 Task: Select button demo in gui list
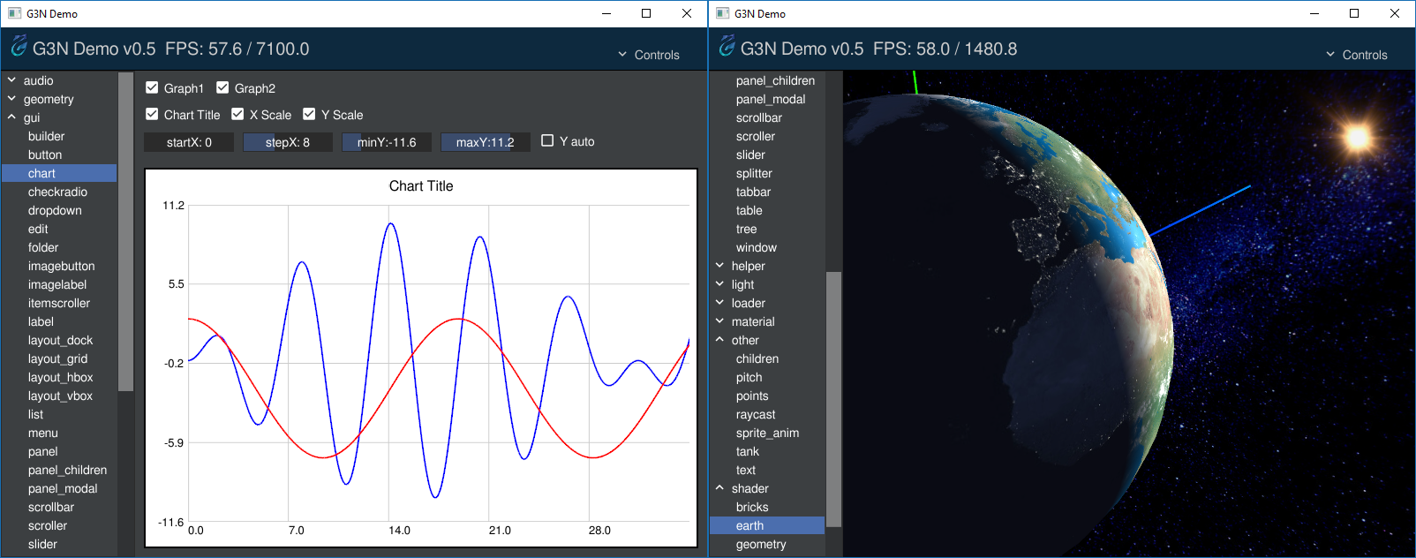[x=59, y=155]
